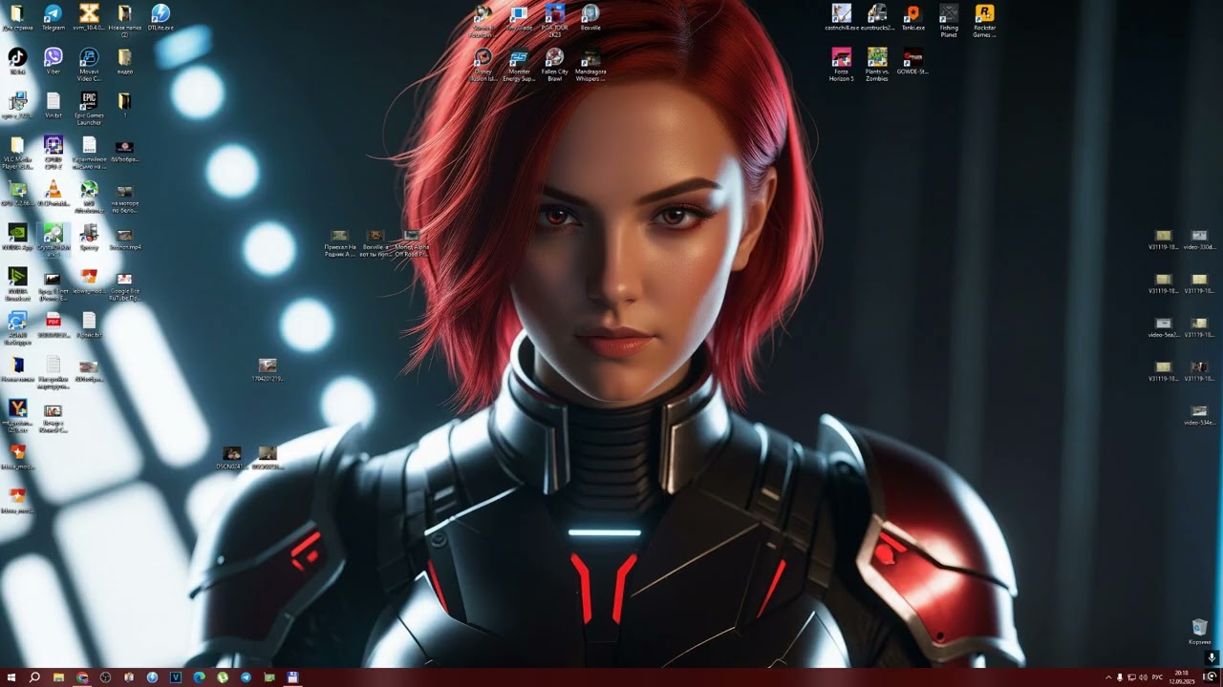
Task: Launch Movavi Video Converter shortcut
Action: click(x=89, y=65)
